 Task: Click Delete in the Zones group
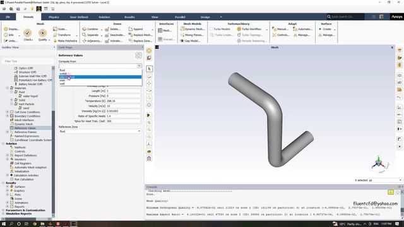112,29
